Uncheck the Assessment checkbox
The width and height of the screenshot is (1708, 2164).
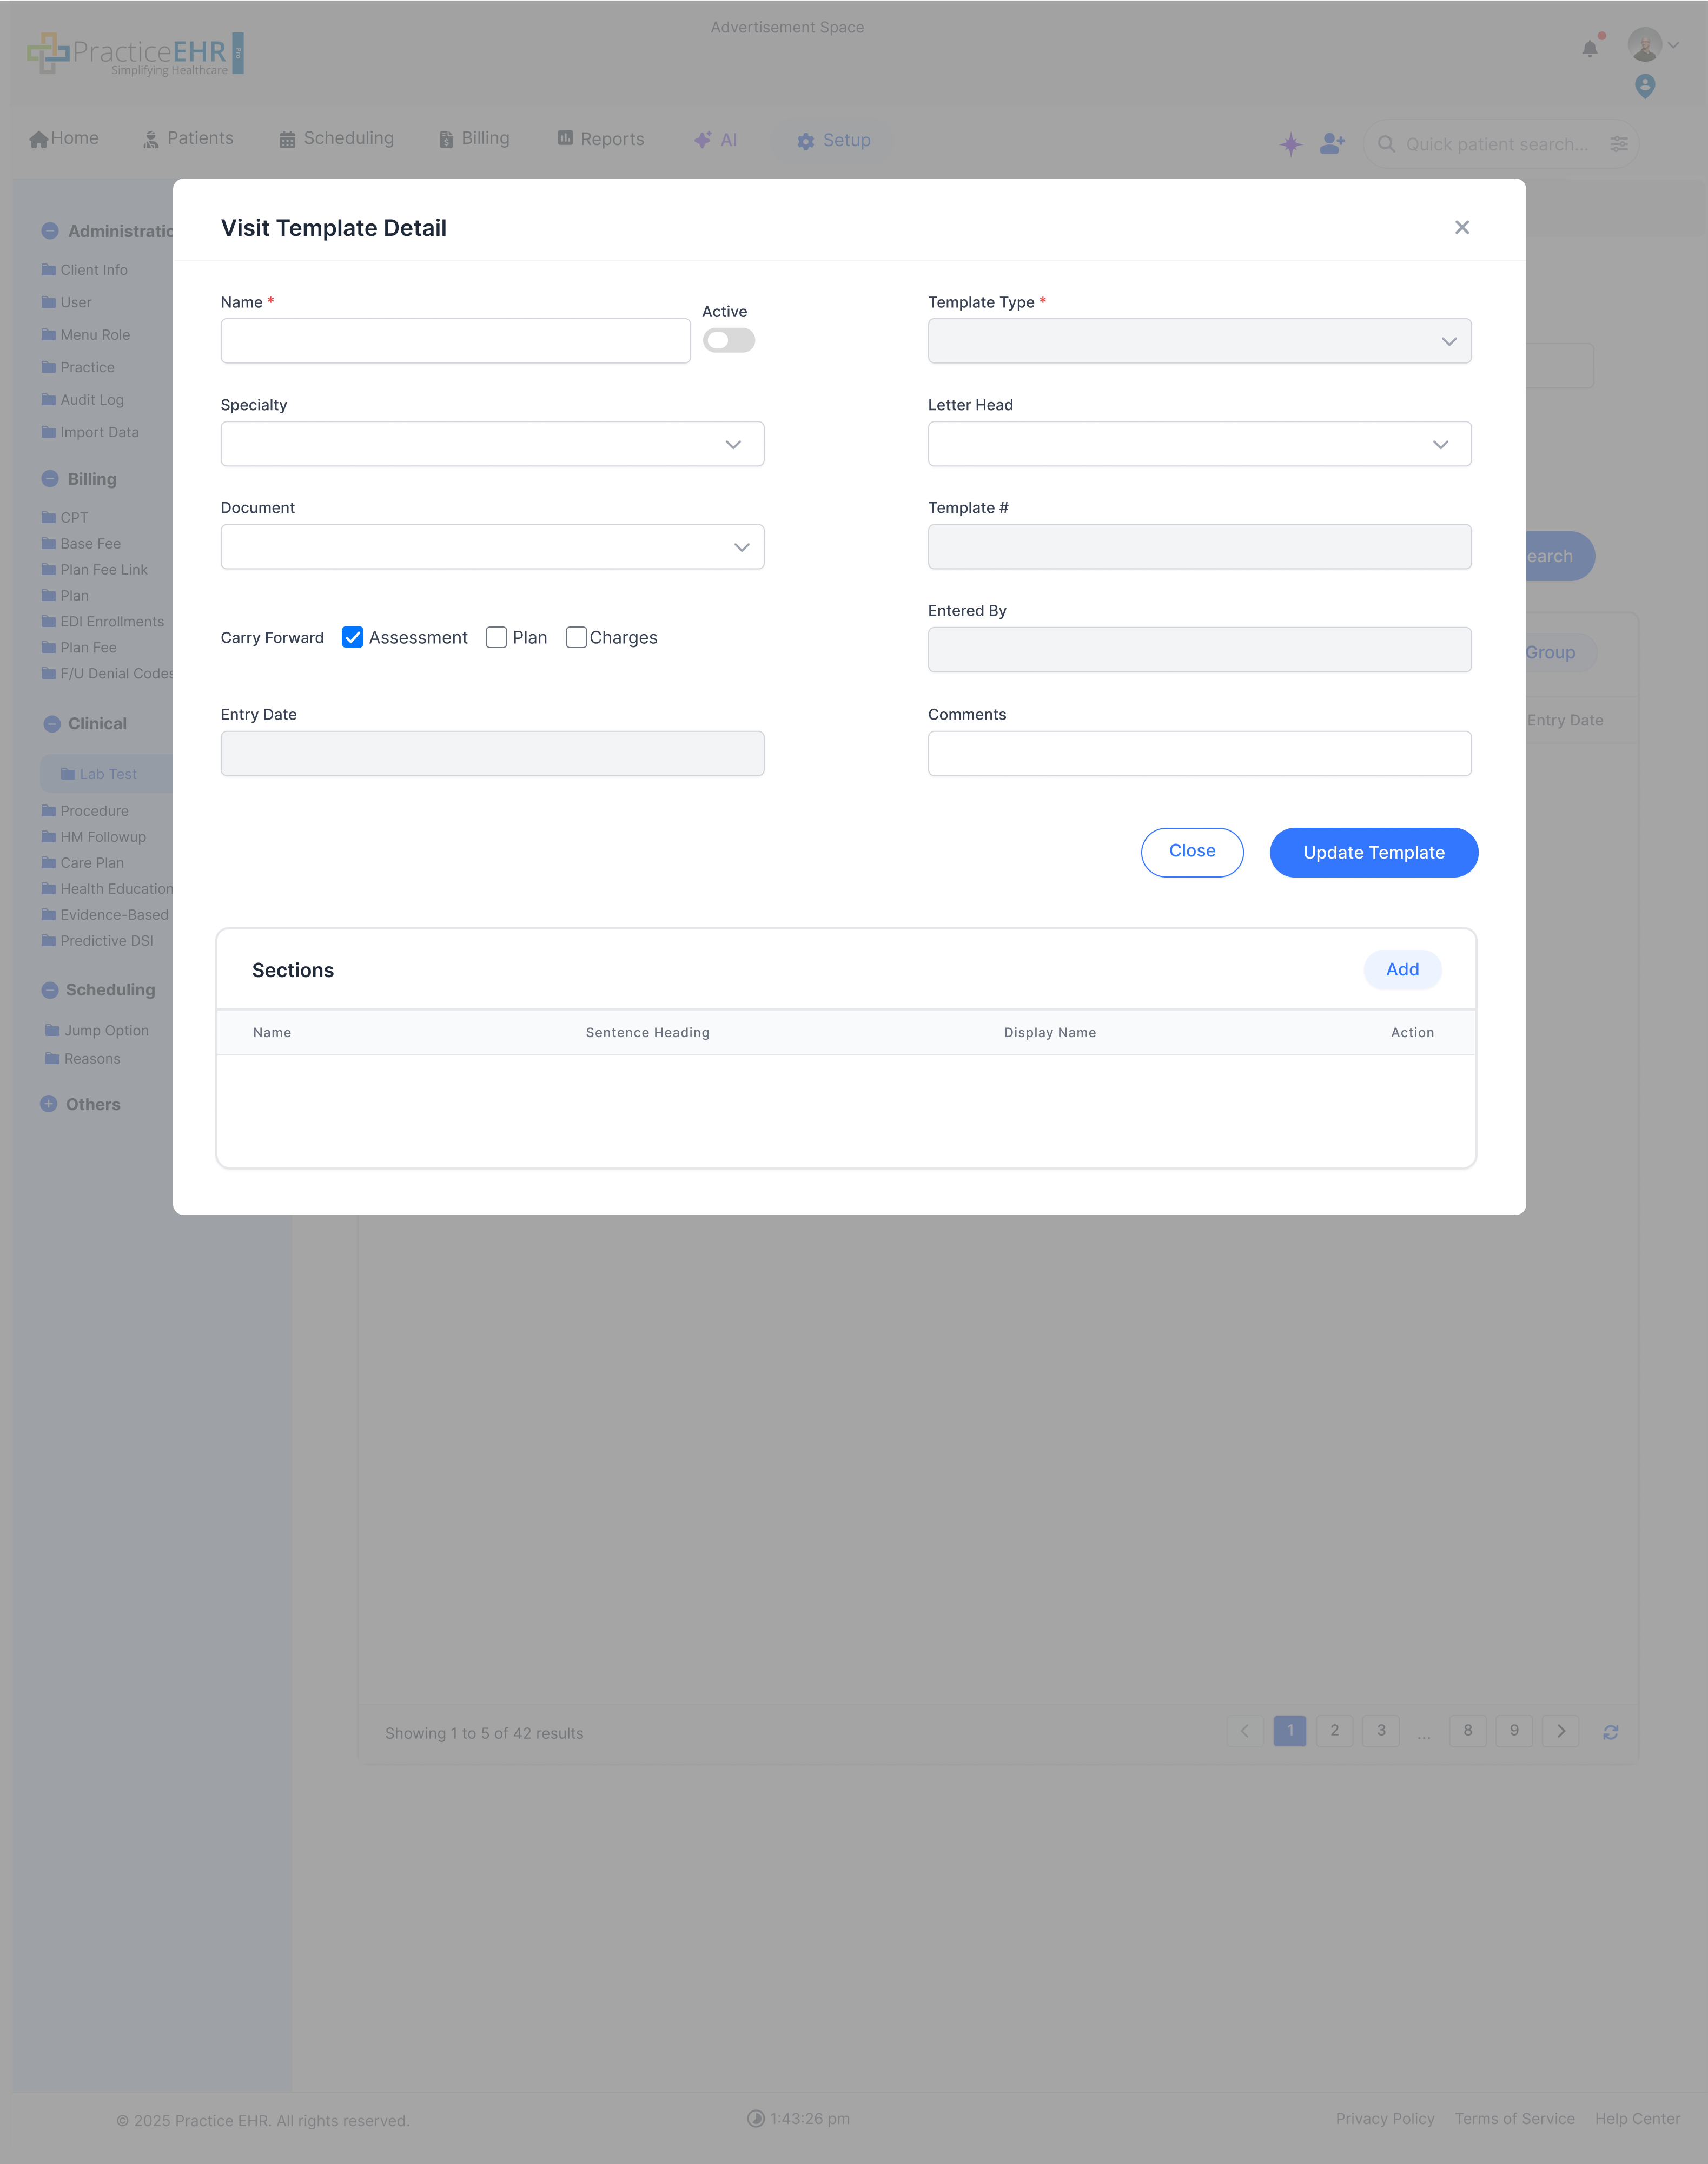tap(352, 637)
